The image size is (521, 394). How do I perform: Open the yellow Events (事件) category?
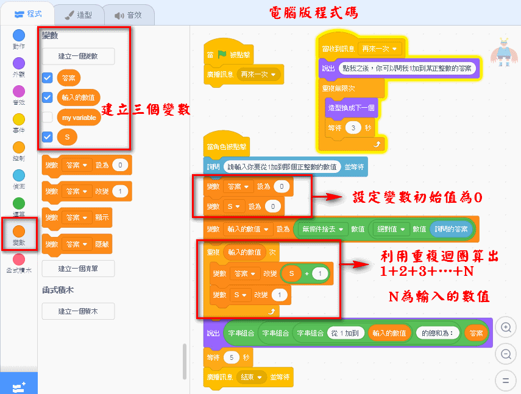(x=19, y=119)
